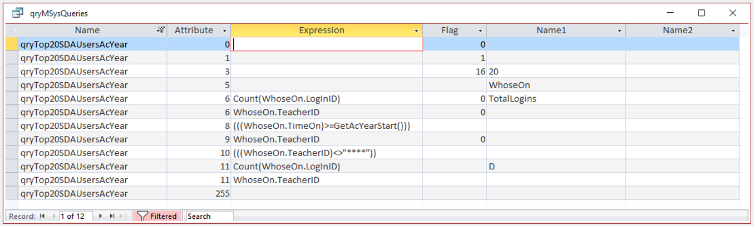Click the select-all corner of datasheet
Viewport: 754px width, 226px height.
(x=12, y=31)
